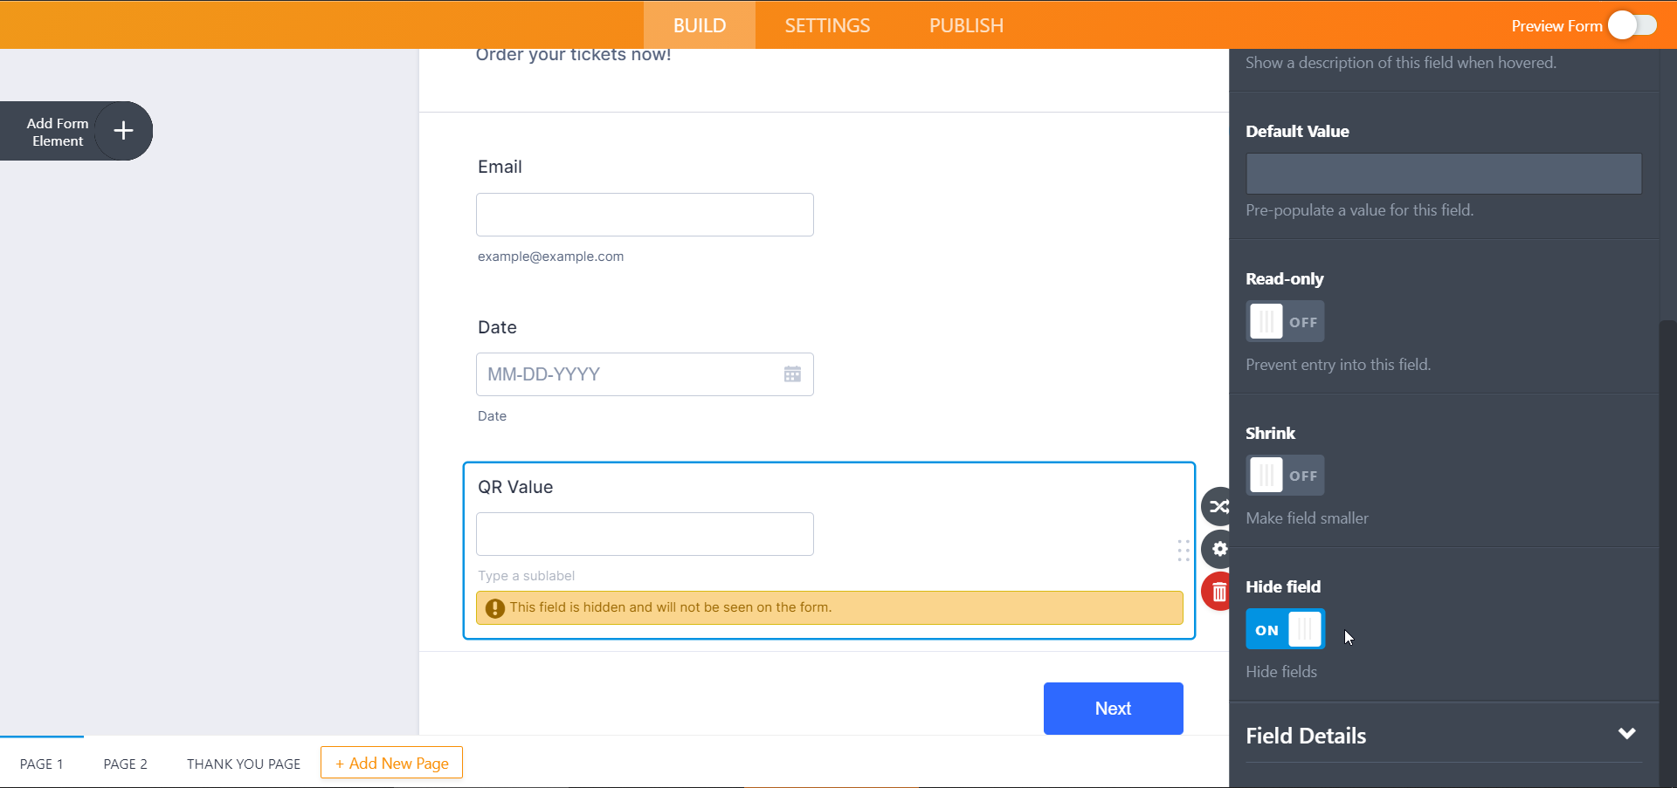Delete QR Value field using the trash icon
1677x788 pixels.
click(1219, 592)
